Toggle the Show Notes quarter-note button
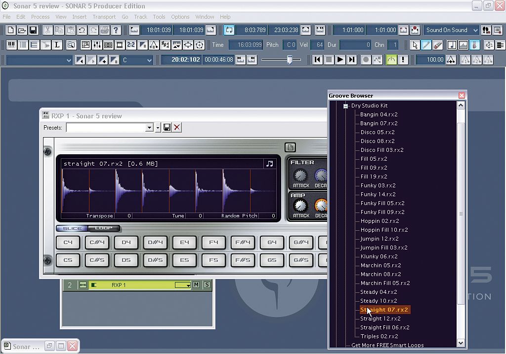 (452, 45)
